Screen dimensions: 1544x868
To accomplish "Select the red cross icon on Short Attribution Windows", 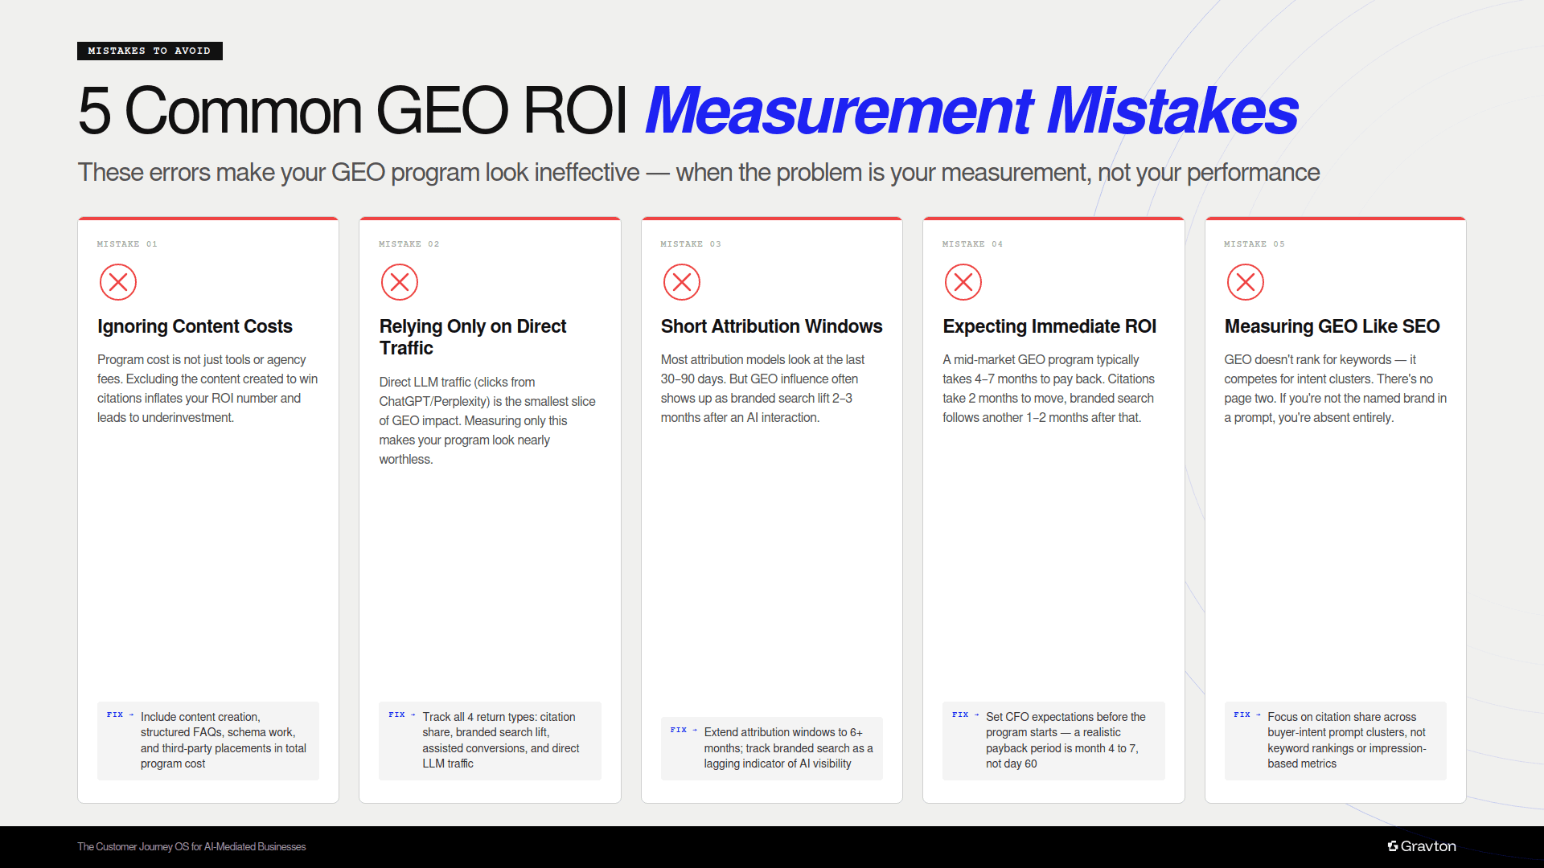I will [682, 282].
